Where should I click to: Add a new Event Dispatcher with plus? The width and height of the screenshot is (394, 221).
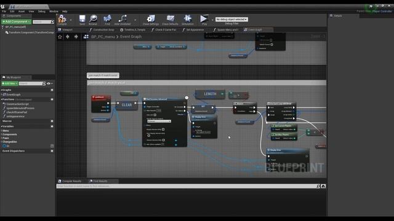[52, 151]
